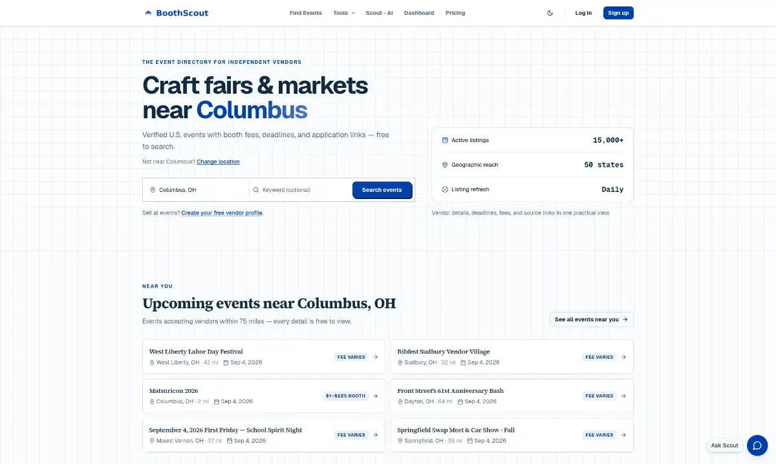
Task: Open Springfield Swap Meet & Car Show listing
Action: point(512,435)
